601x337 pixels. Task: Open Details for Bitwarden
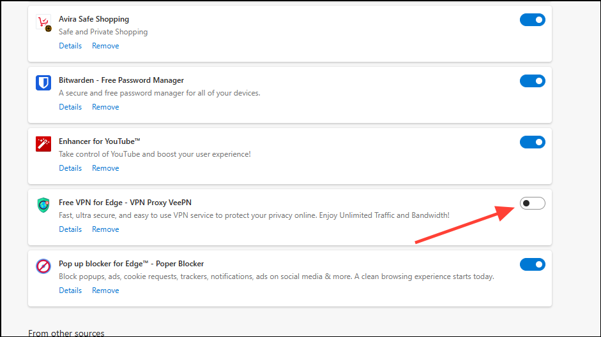click(x=70, y=107)
